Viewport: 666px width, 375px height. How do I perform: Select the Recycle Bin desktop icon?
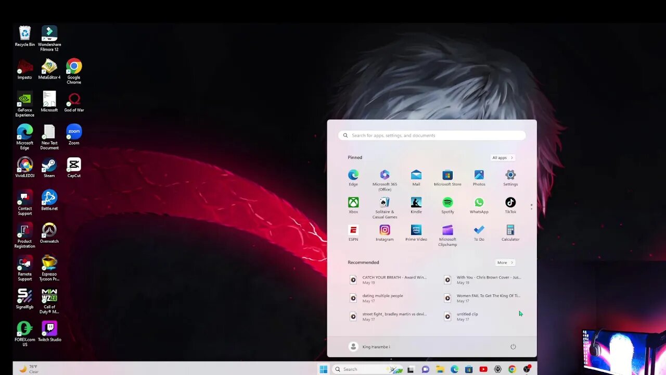25,36
